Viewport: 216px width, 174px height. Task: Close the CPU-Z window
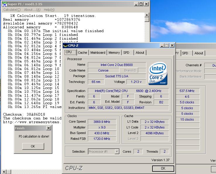pyautogui.click(x=172, y=46)
